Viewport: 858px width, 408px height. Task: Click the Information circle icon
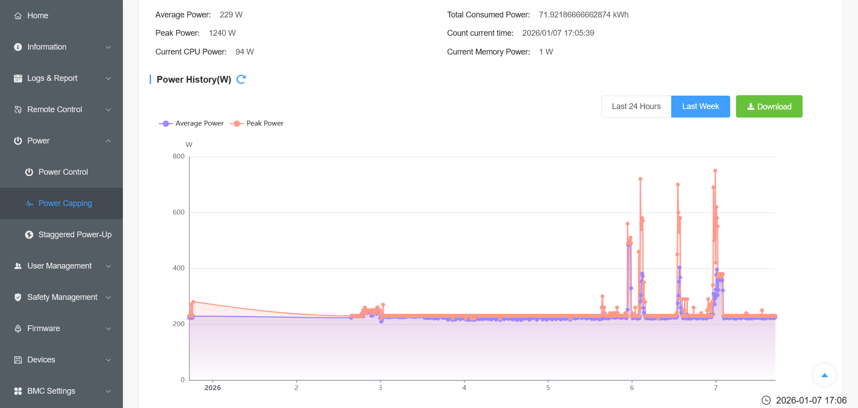(18, 47)
